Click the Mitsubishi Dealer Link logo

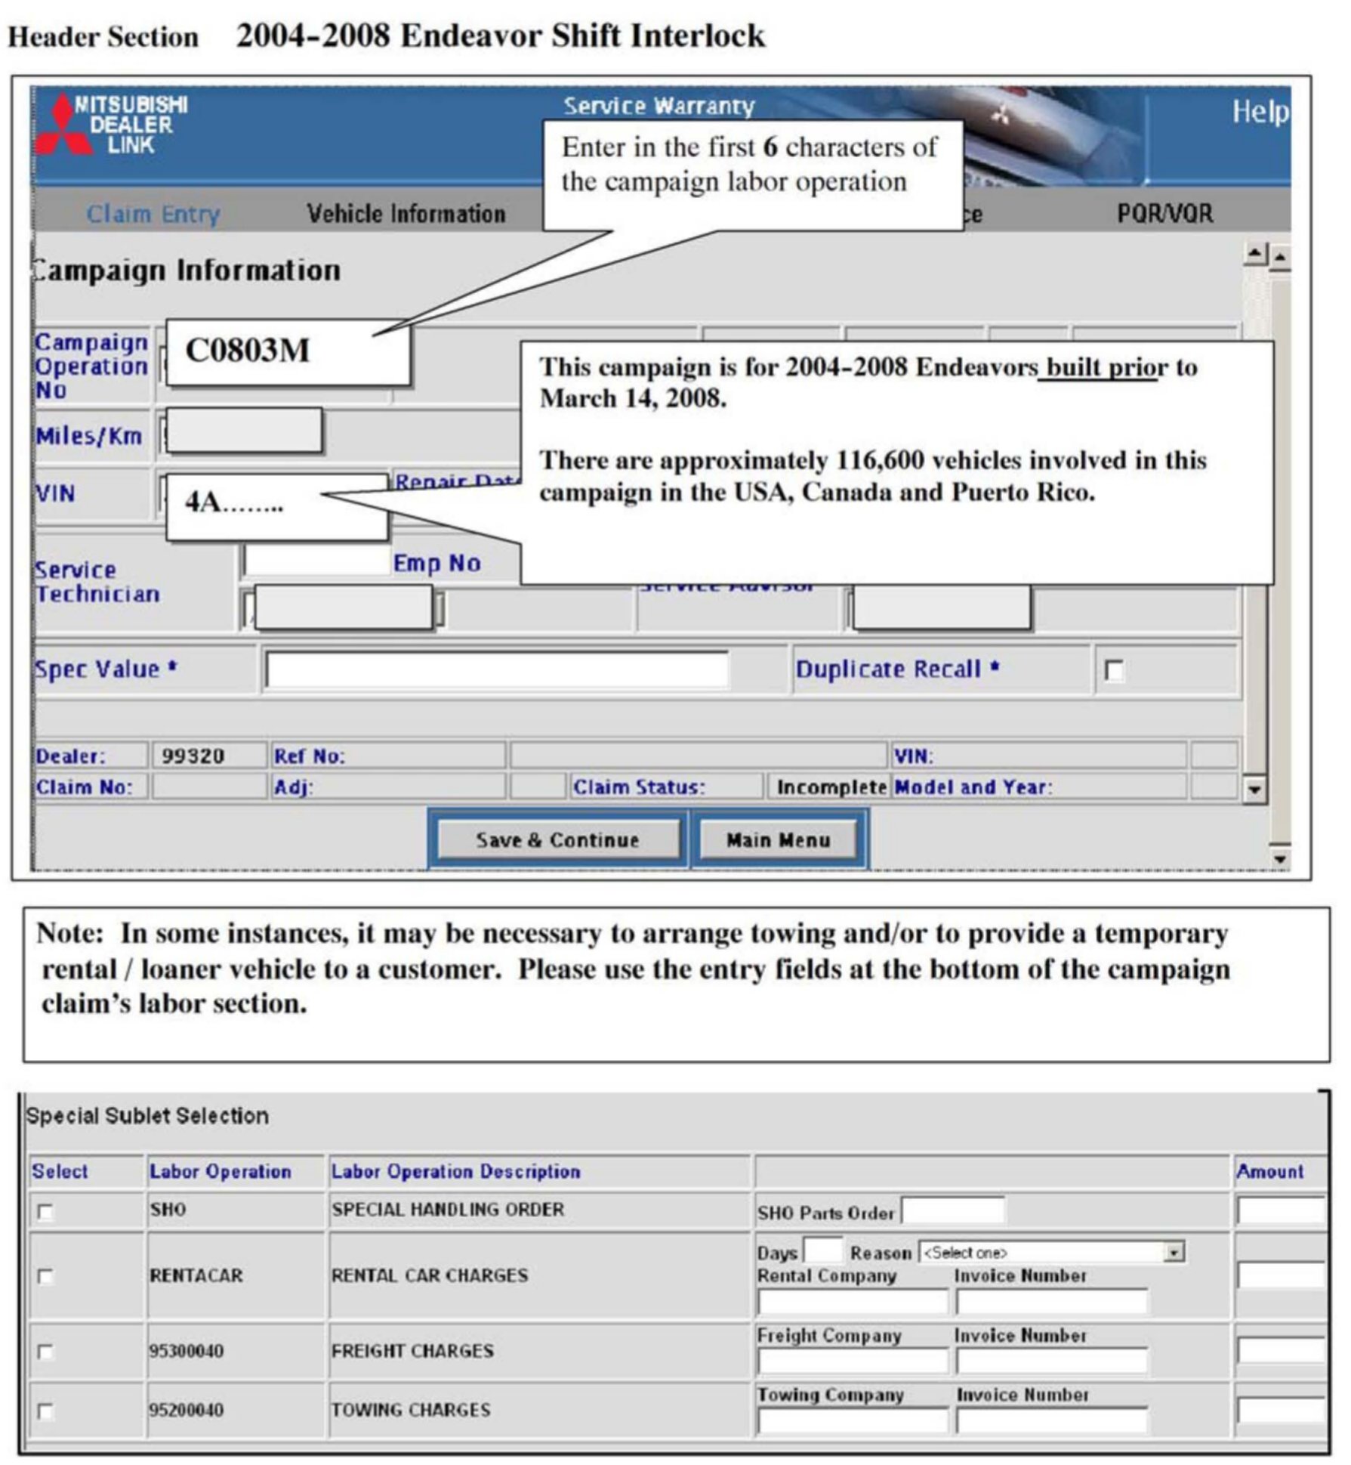(x=113, y=125)
